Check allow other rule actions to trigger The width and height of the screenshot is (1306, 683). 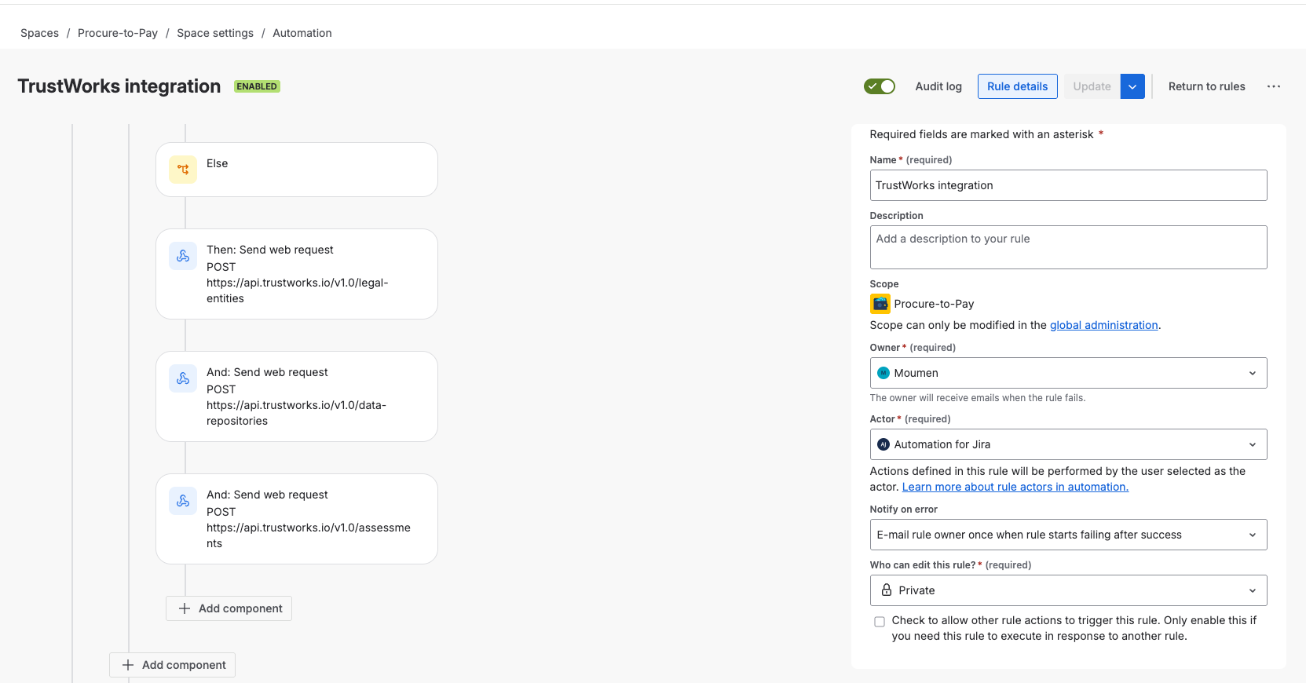click(880, 622)
